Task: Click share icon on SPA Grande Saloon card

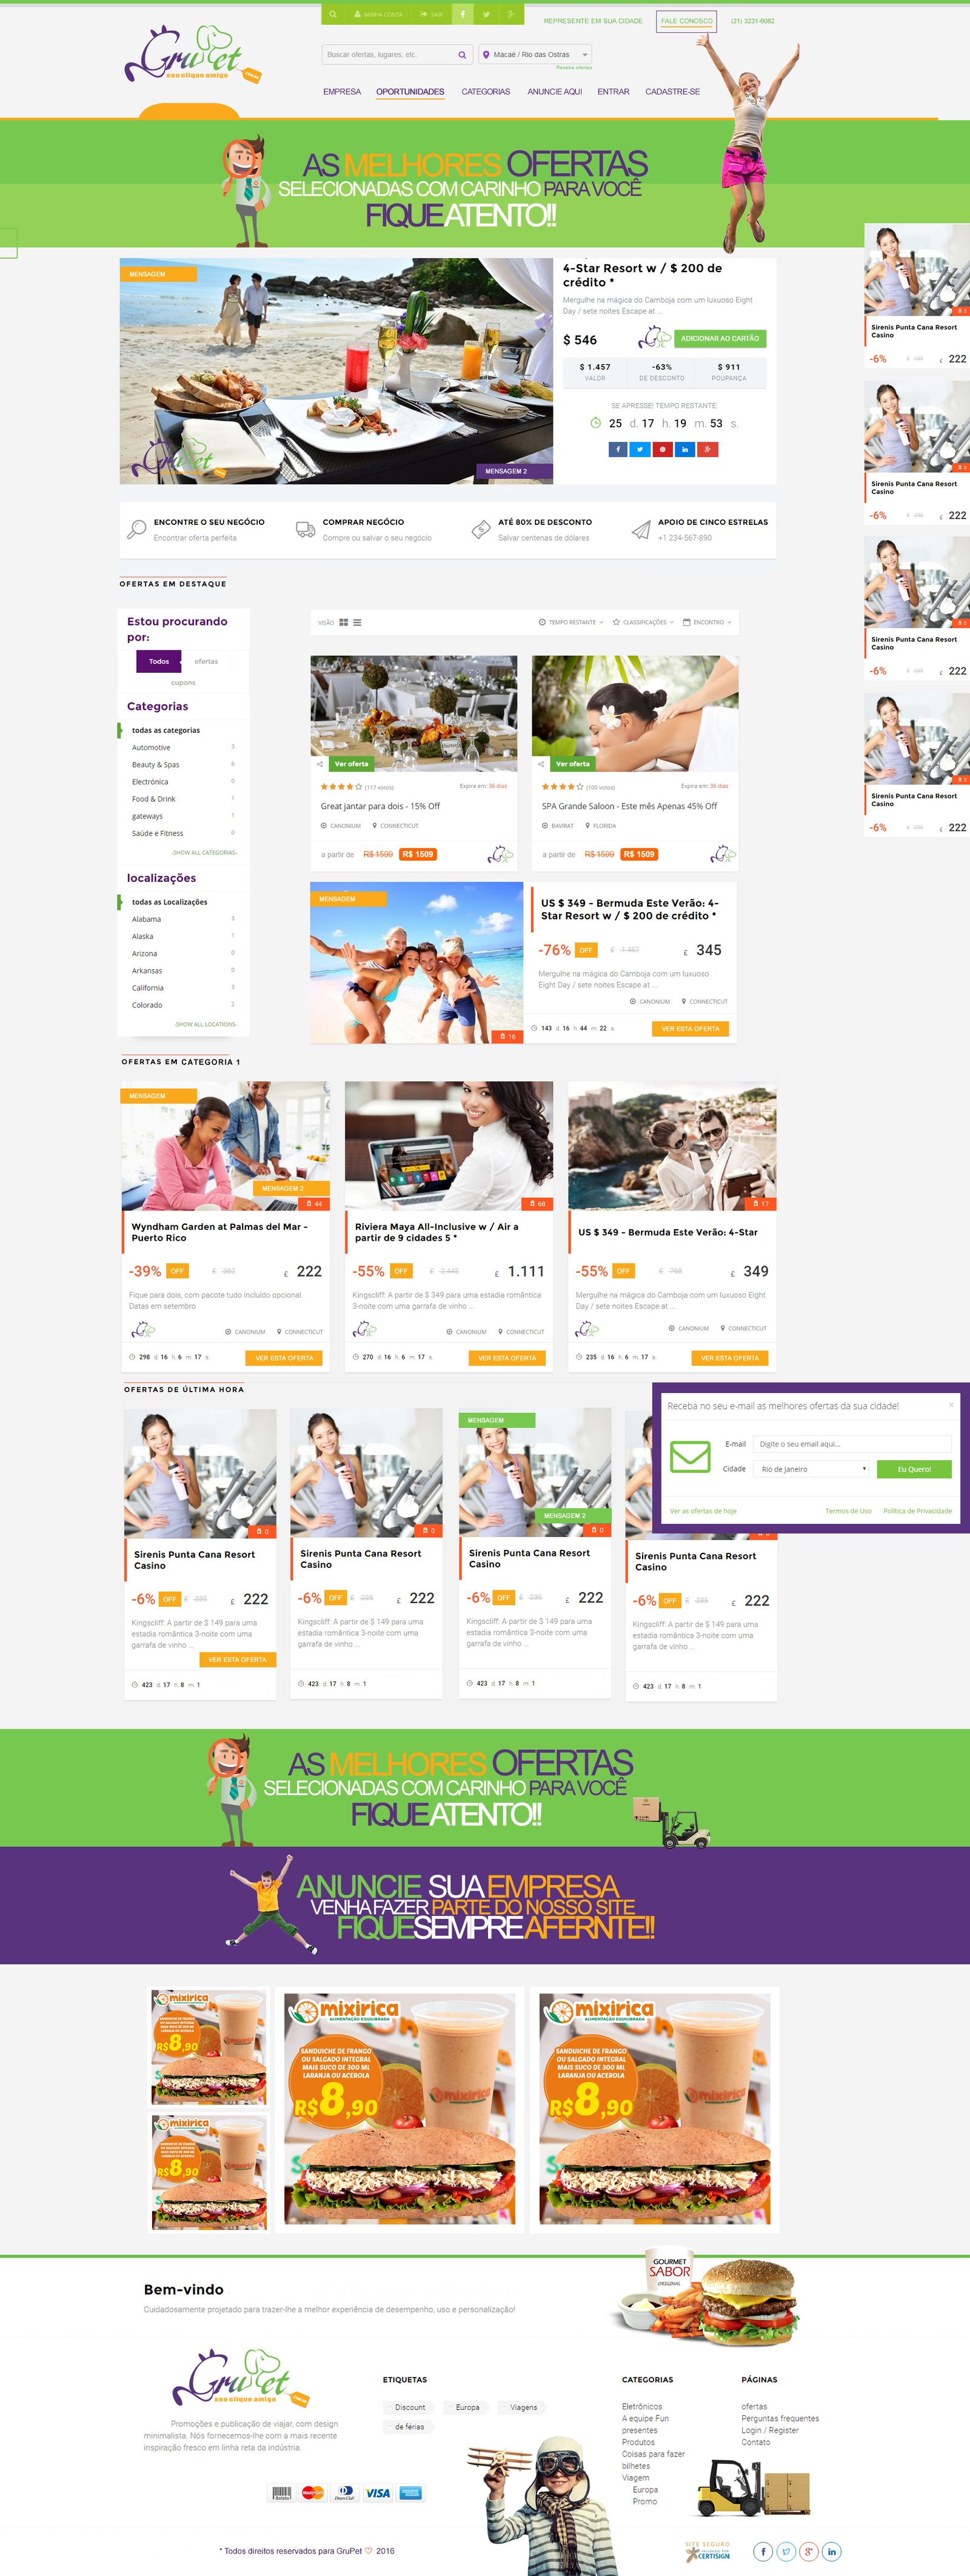Action: click(x=541, y=764)
